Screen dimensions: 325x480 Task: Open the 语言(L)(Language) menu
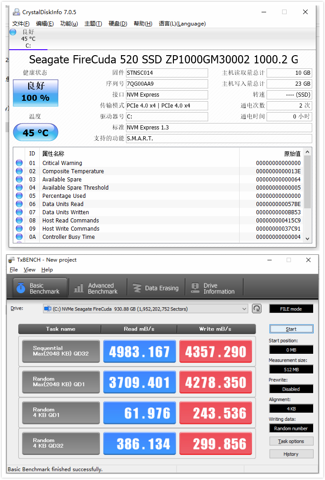click(182, 24)
